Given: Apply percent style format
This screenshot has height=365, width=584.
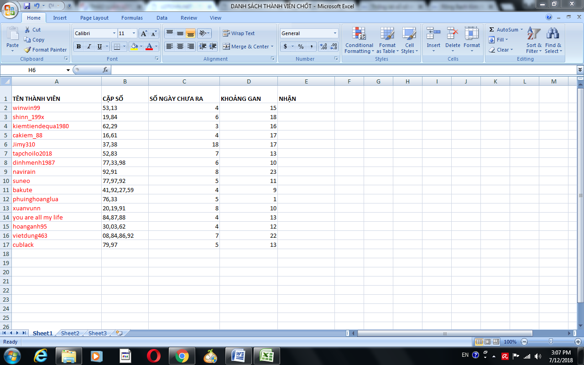Looking at the screenshot, I should [x=301, y=47].
